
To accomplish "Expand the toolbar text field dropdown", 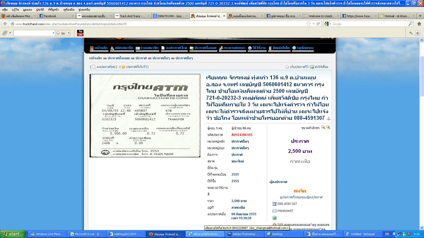I will pos(53,33).
